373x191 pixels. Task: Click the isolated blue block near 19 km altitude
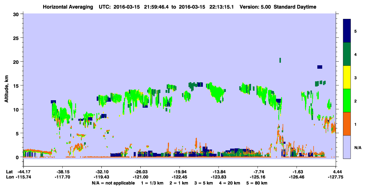[x=320, y=67]
